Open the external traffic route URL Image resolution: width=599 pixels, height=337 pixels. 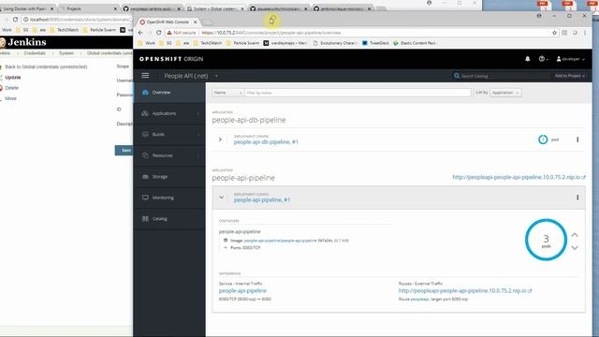465,291
